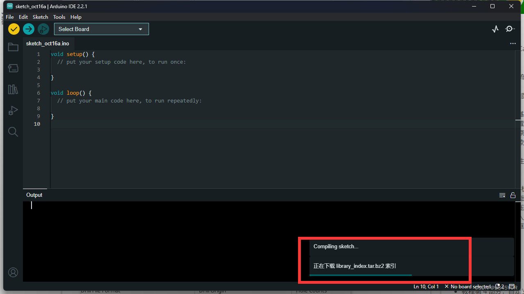Maximize the Arduino IDE window

click(492, 6)
